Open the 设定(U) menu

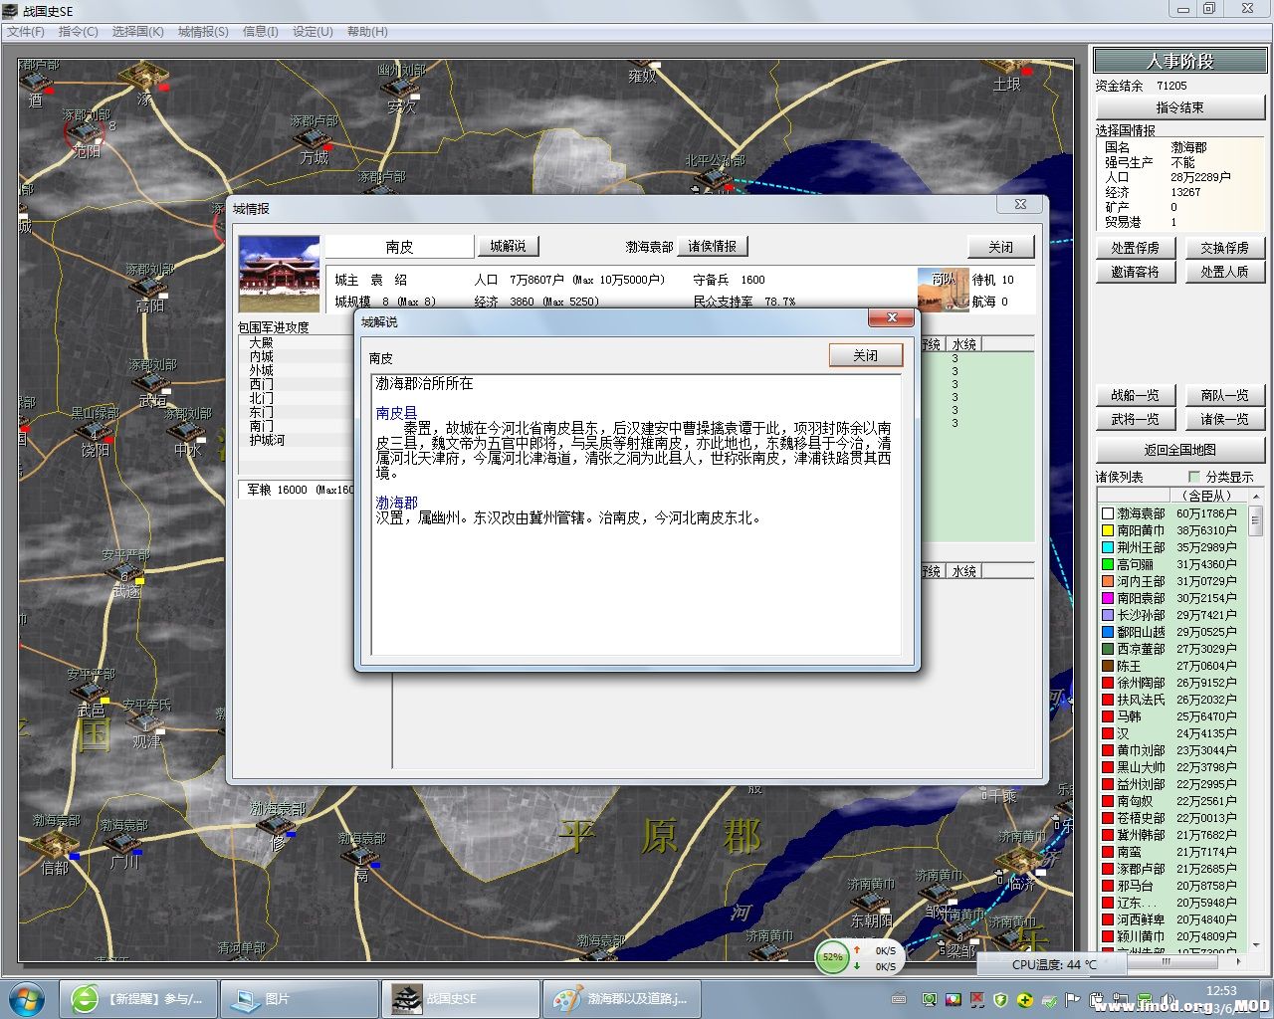click(313, 32)
